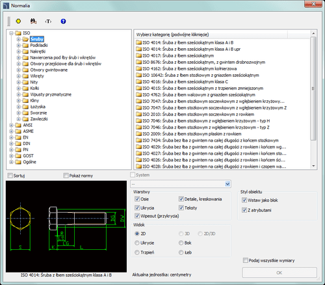Screen dimensions: 325x285
Task: Select the Trzpień view radio button
Action: tap(137, 252)
